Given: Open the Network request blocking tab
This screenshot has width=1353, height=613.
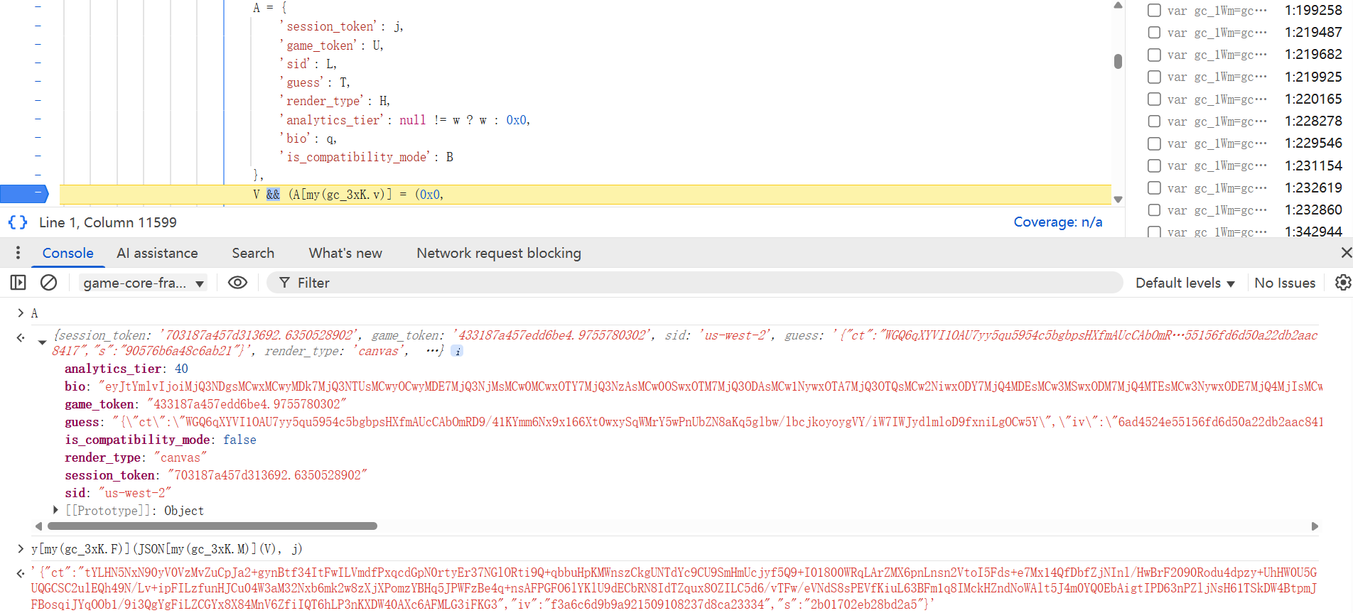Looking at the screenshot, I should pyautogui.click(x=498, y=253).
